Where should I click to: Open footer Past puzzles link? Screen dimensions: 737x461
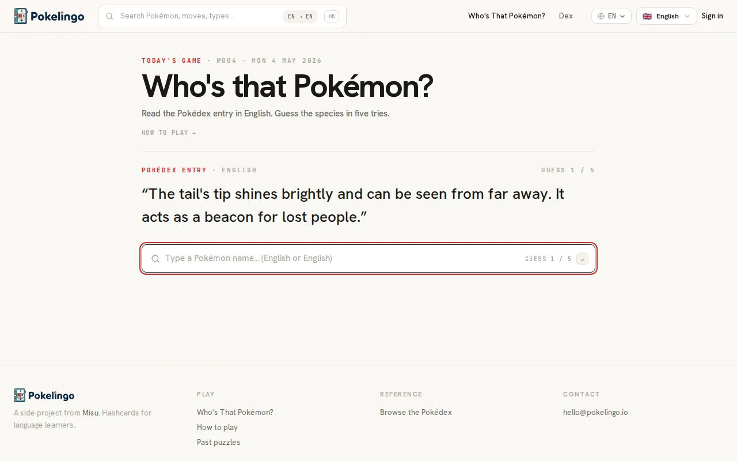pyautogui.click(x=218, y=442)
